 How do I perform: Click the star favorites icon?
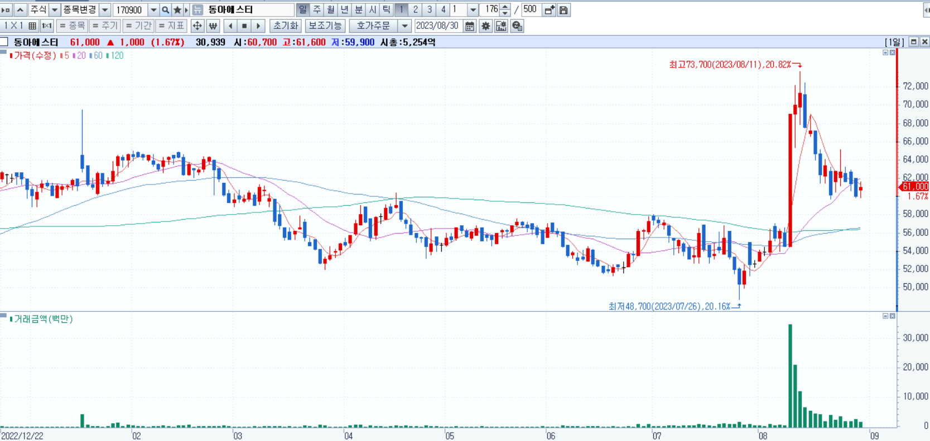[x=177, y=10]
